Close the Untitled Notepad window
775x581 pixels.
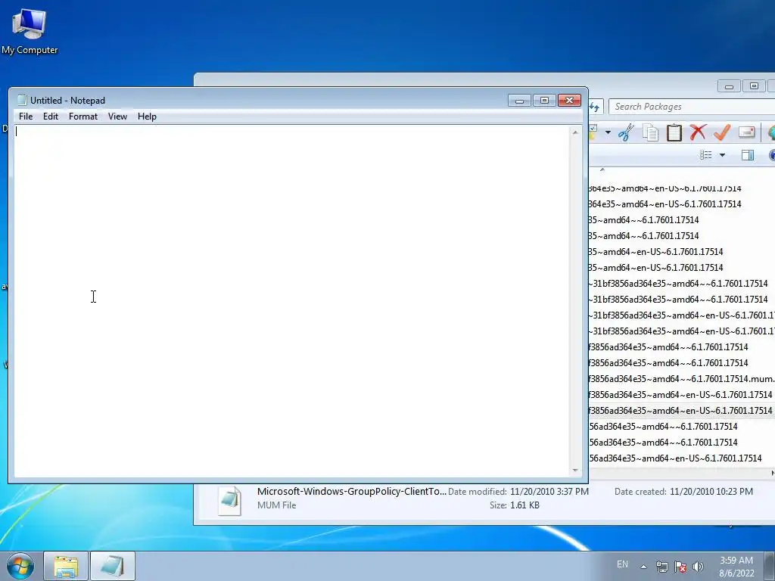pyautogui.click(x=569, y=101)
